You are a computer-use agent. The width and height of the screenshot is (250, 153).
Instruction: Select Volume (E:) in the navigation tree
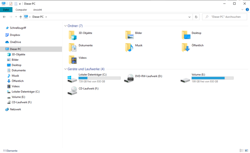(x=18, y=97)
